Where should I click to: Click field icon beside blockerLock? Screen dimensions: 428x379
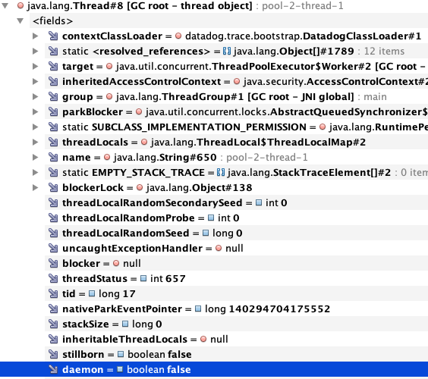(x=53, y=187)
